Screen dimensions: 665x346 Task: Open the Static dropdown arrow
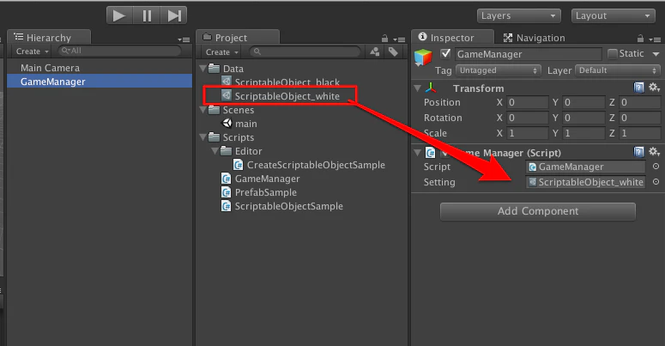(656, 54)
